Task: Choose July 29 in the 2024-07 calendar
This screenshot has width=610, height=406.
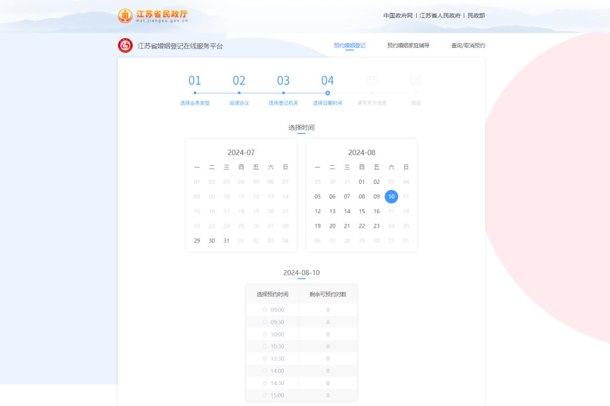Action: click(197, 241)
